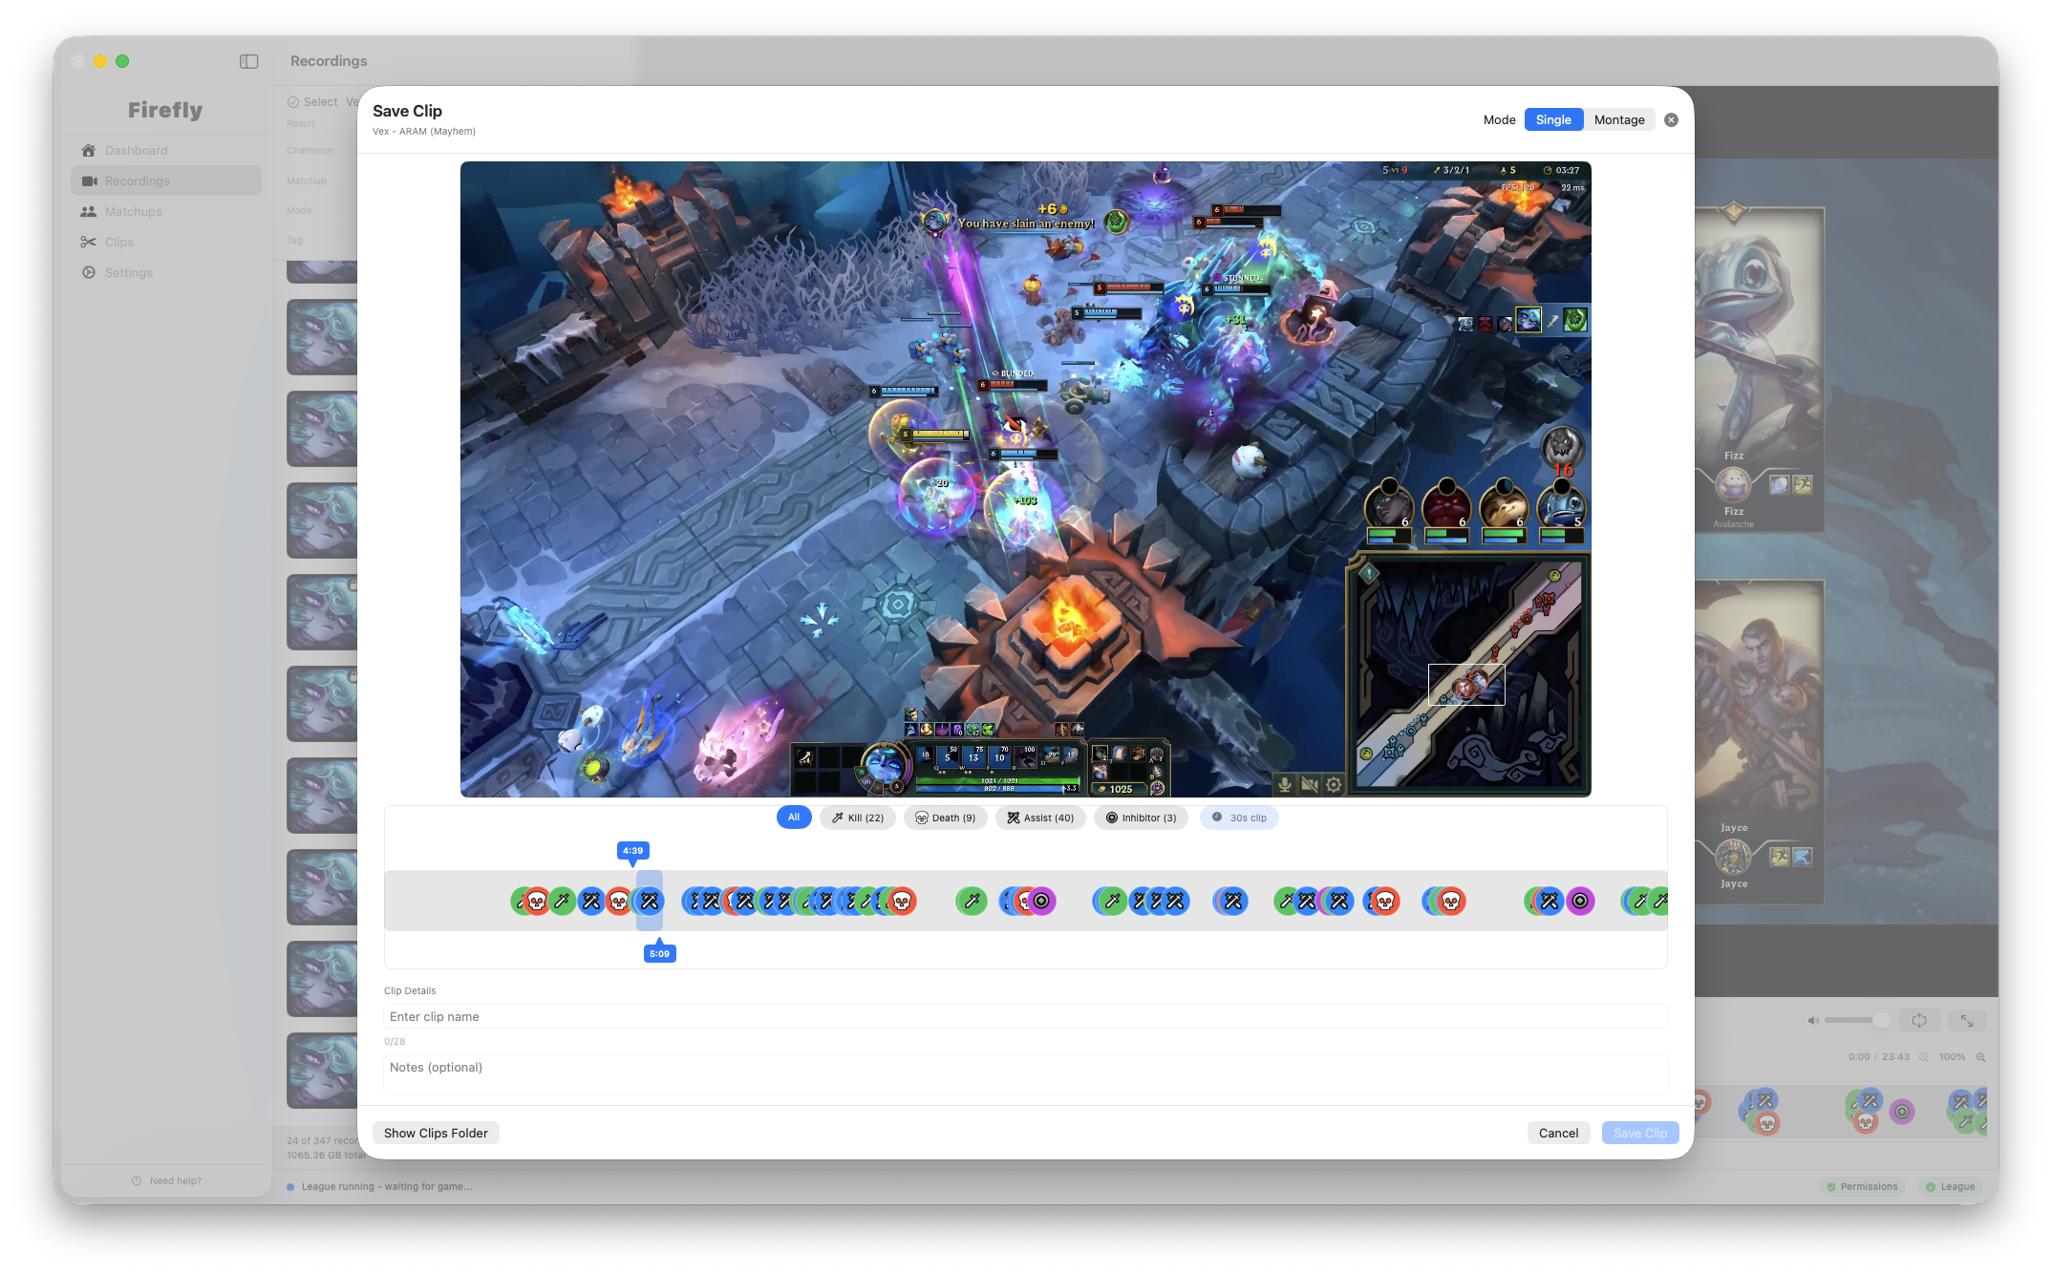Screen dimensions: 2052x1275
Task: Click the purple inhibitor marker in background timeline
Action: [1902, 1111]
